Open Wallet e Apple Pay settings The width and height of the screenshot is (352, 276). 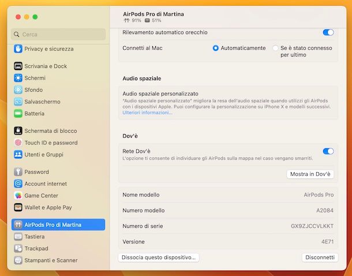58,207
